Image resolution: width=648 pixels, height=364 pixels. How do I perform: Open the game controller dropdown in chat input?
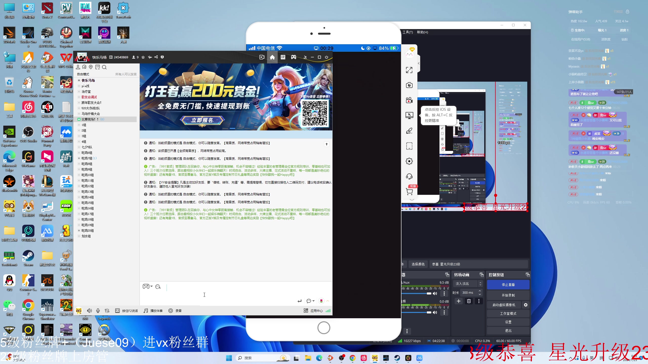pos(148,286)
